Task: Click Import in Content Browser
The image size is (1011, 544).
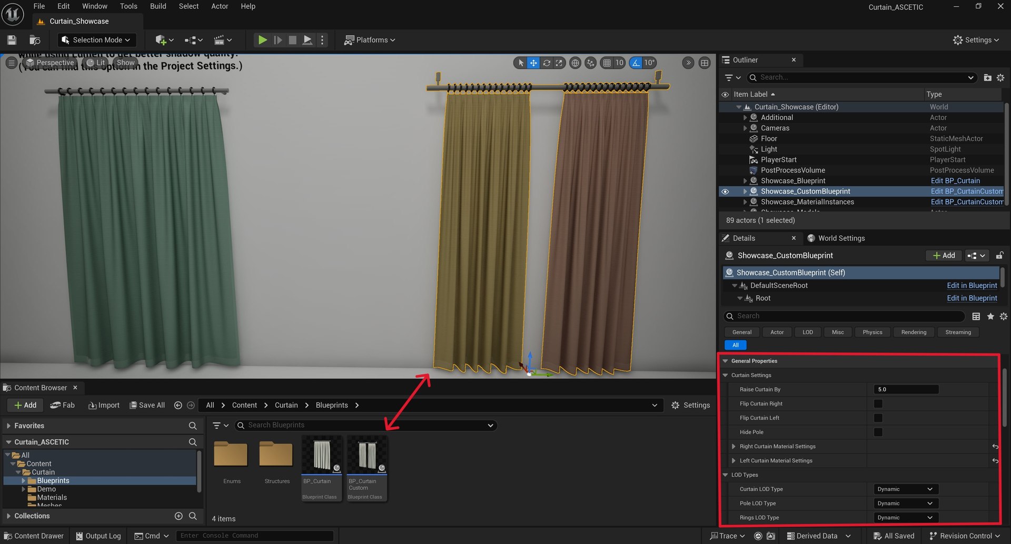Action: pos(104,406)
